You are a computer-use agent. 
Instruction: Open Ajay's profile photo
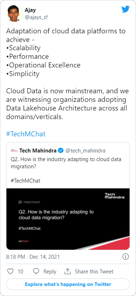[14, 13]
